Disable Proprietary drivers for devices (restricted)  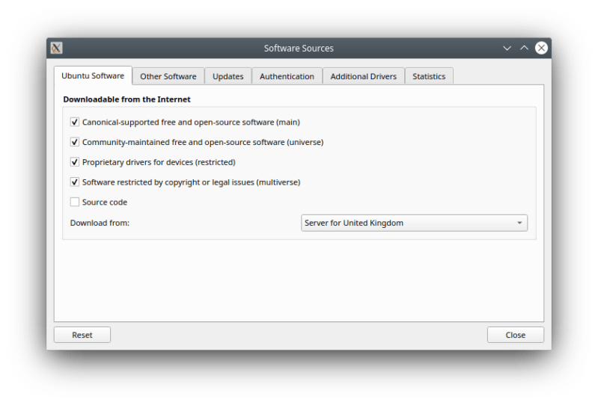74,162
